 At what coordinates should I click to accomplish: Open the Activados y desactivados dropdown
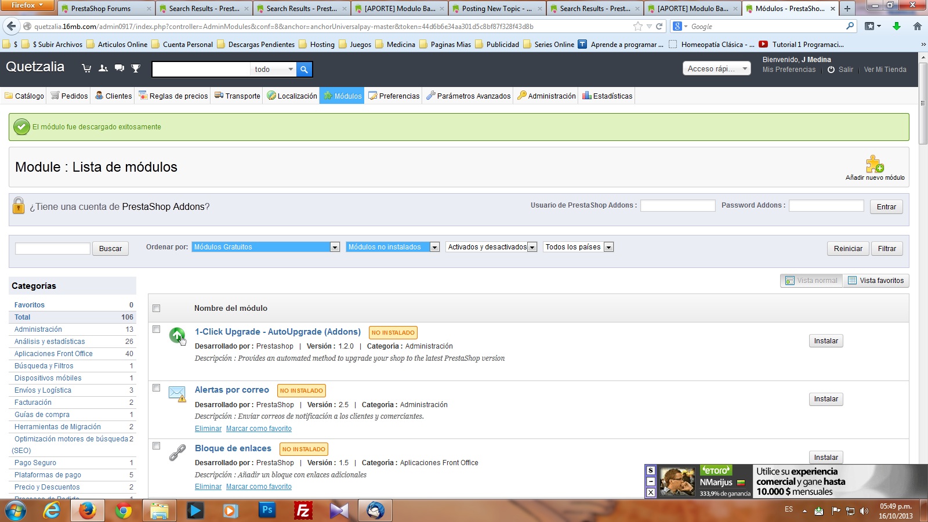[491, 247]
